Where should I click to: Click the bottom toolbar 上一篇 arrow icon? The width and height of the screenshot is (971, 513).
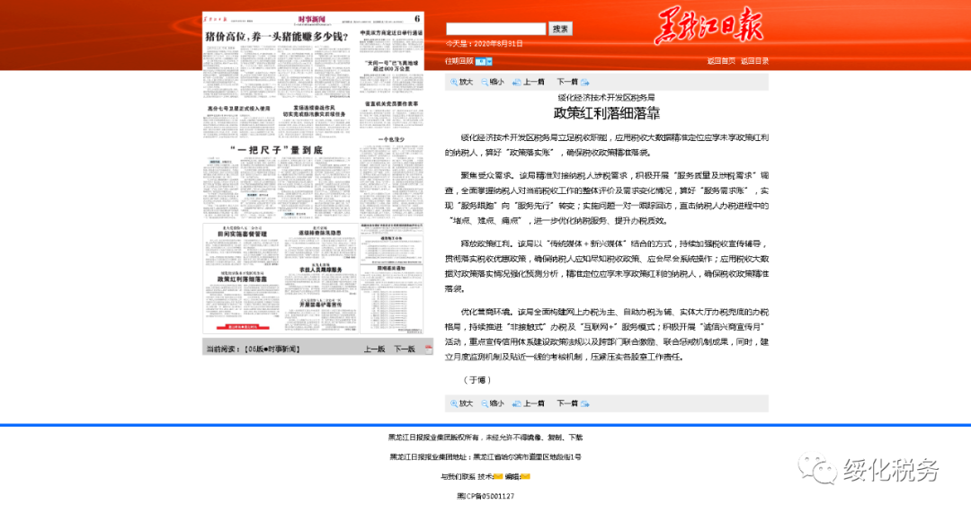coord(516,404)
